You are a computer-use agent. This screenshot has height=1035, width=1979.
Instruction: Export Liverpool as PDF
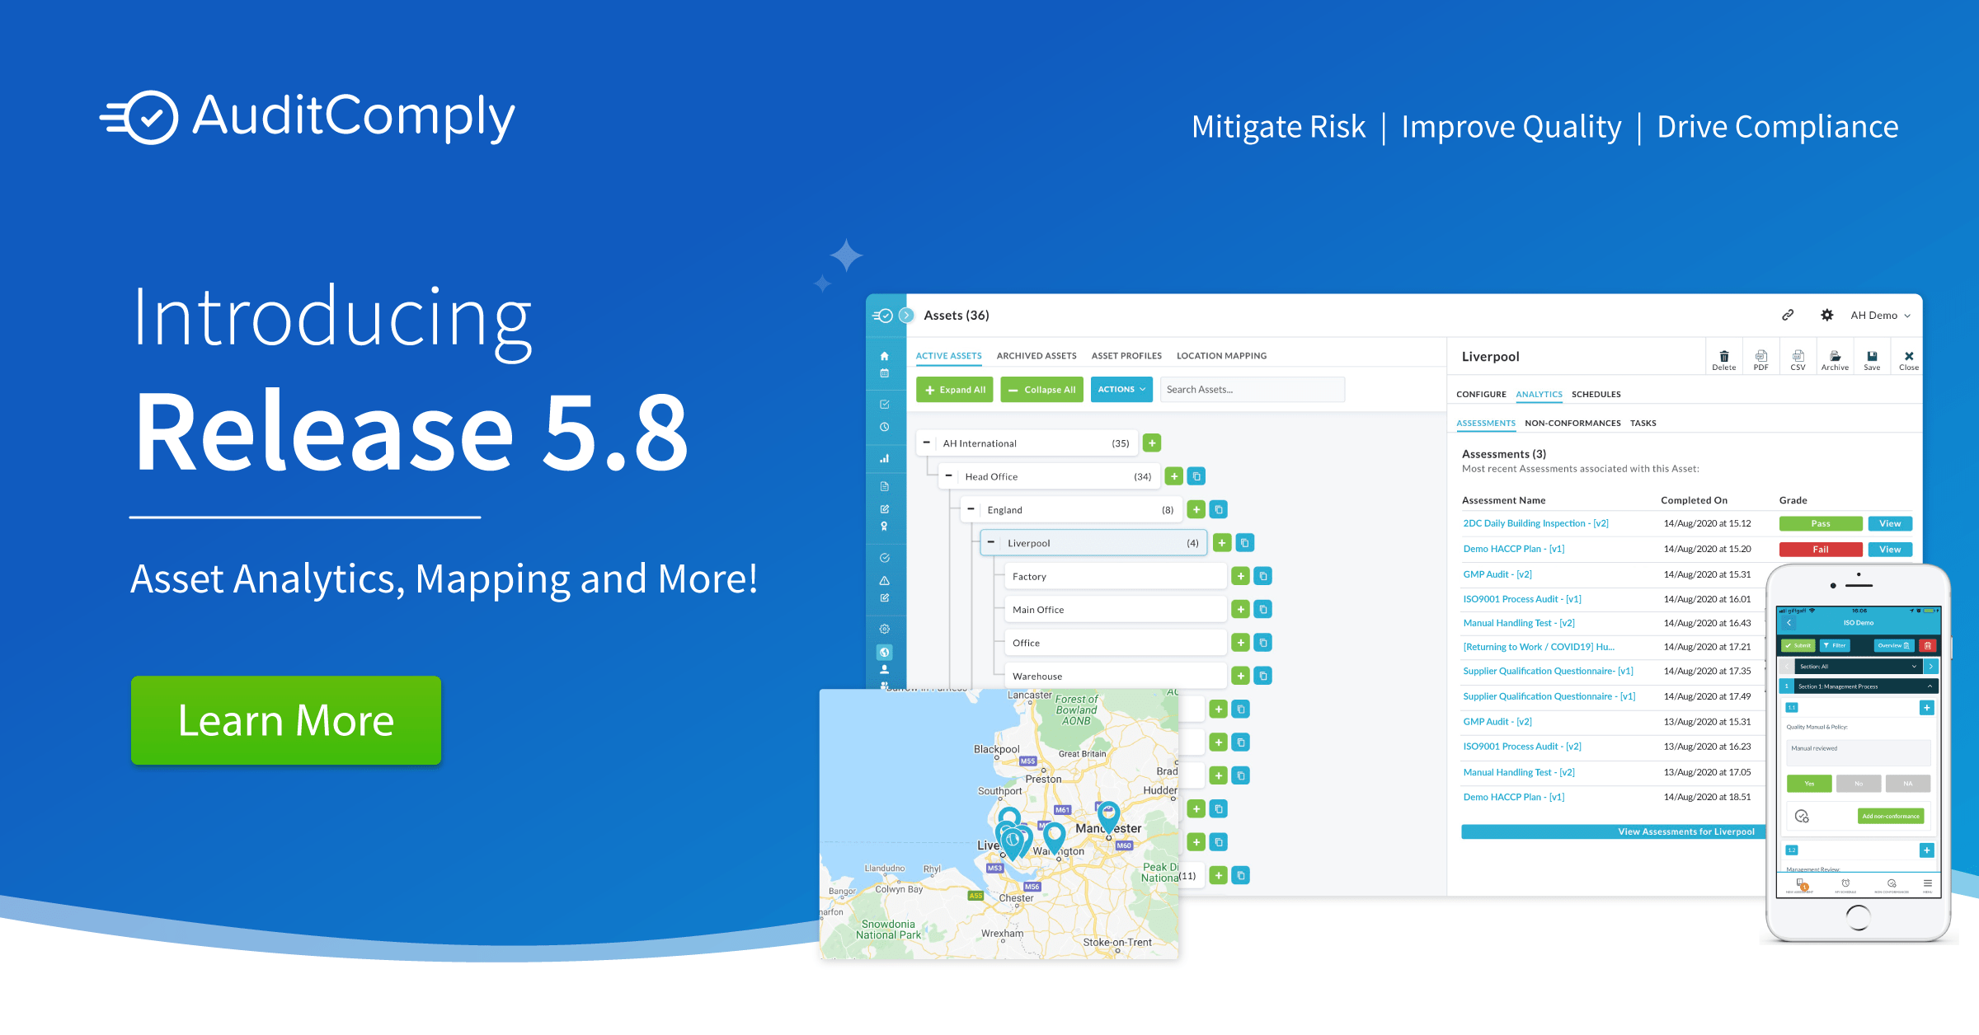(1761, 360)
